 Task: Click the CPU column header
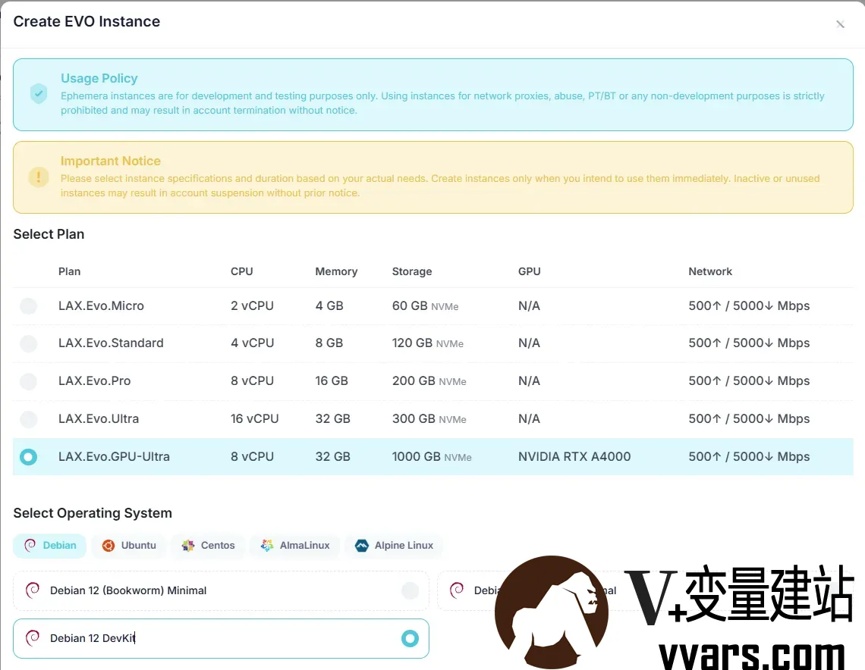tap(241, 271)
